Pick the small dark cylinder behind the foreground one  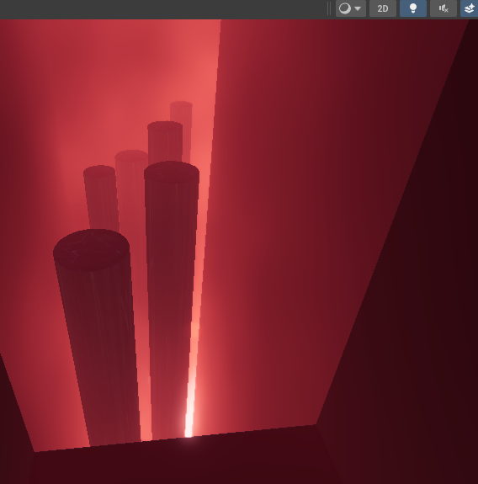[101, 198]
